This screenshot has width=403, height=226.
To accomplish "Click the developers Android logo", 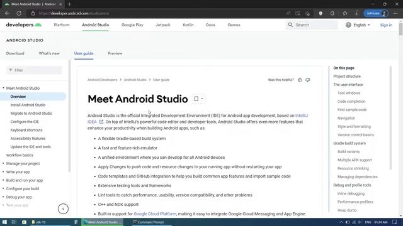I will coord(24,25).
